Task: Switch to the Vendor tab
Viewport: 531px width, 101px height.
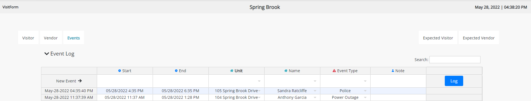Action: pos(51,38)
